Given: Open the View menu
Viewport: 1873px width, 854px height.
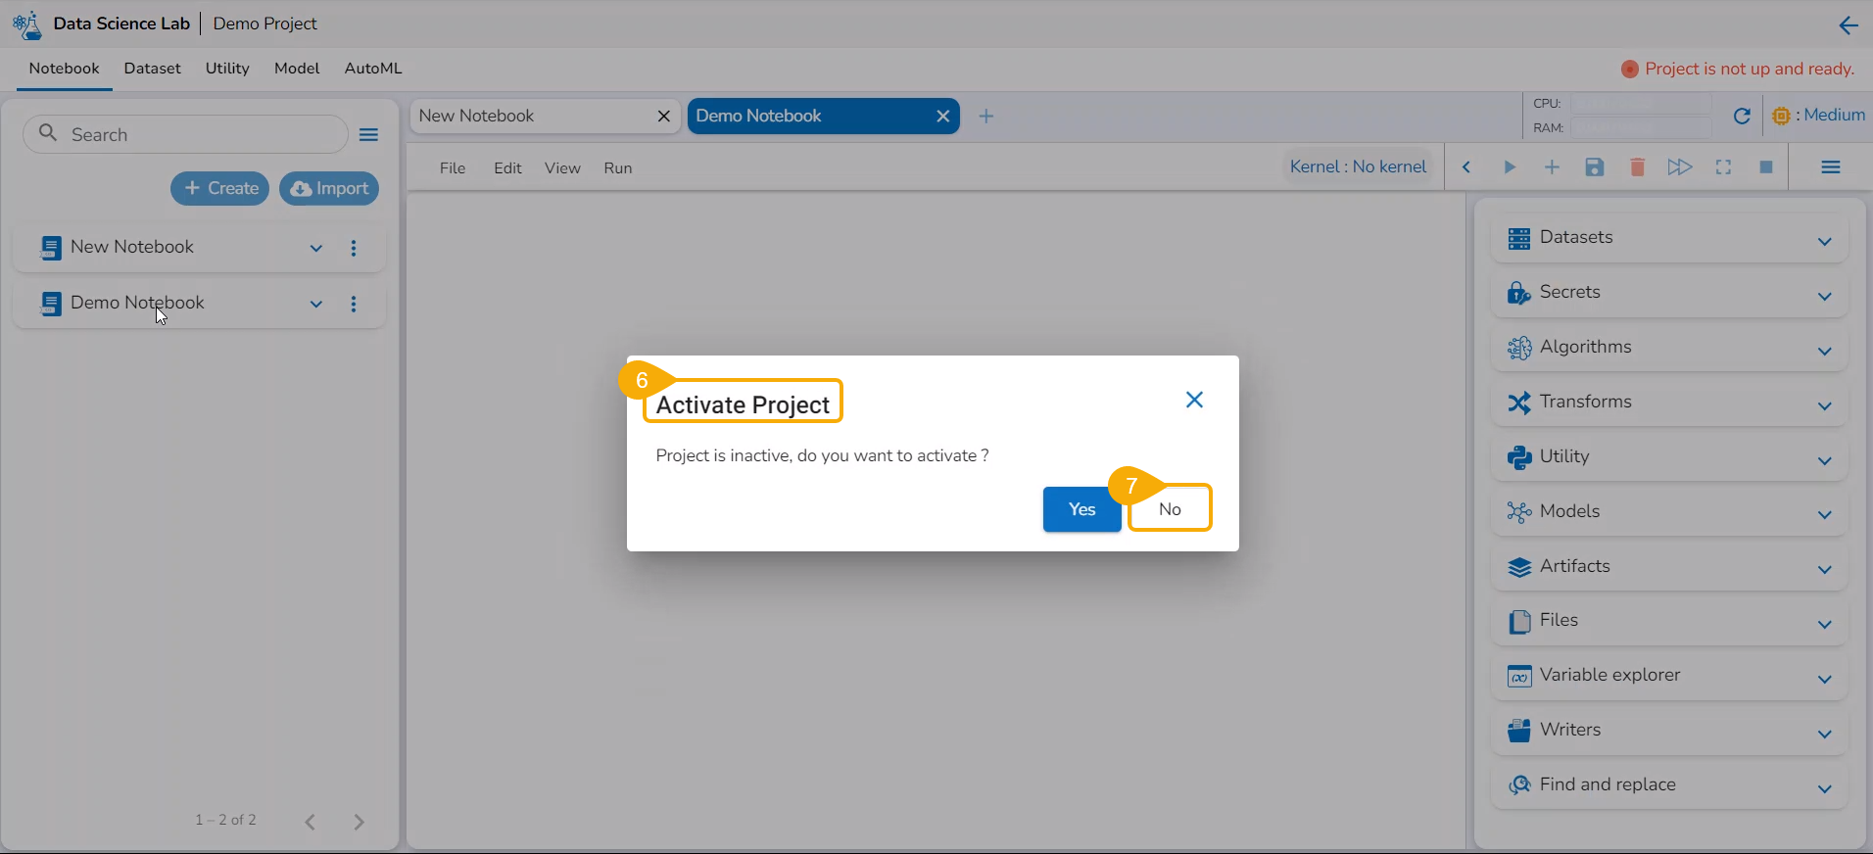Looking at the screenshot, I should click(x=562, y=168).
